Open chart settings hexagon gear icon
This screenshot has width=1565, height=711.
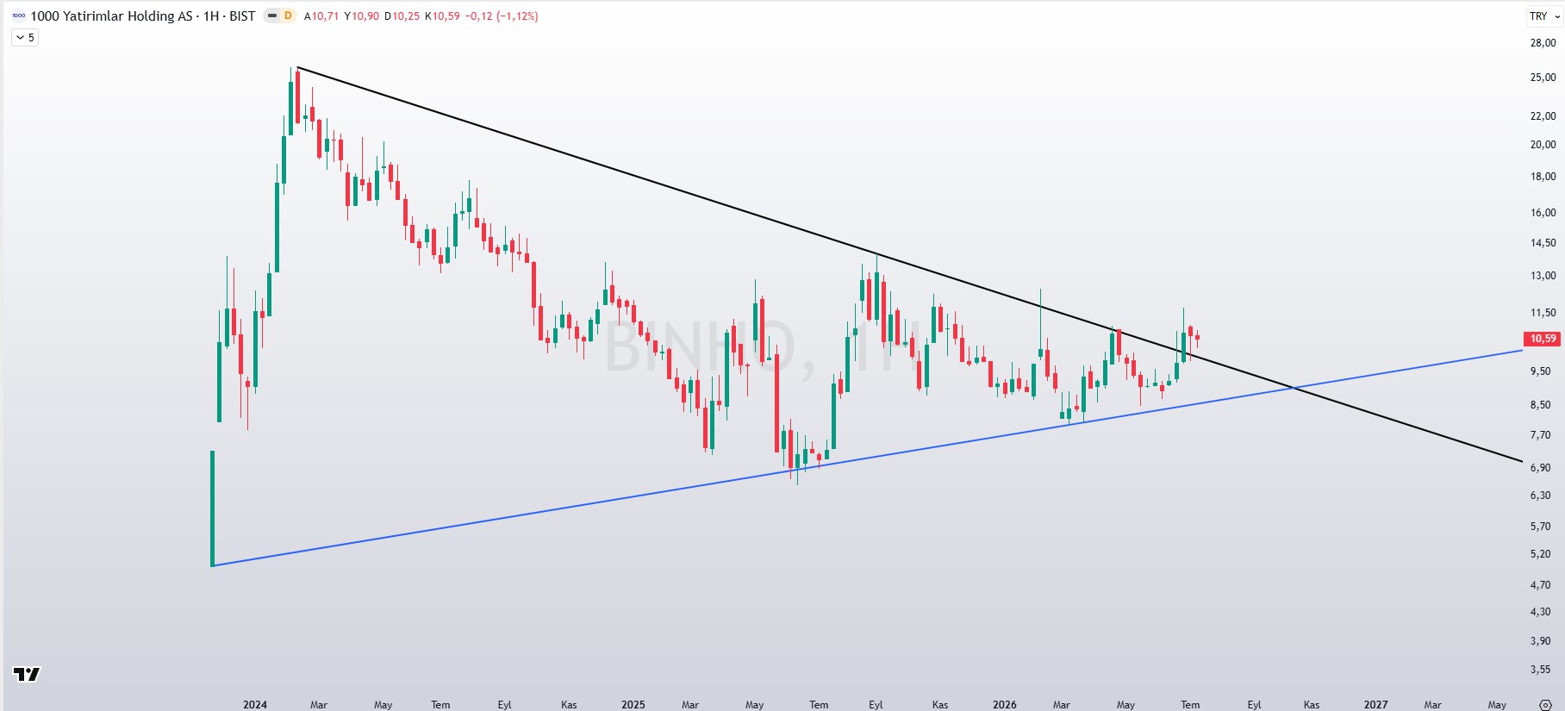[x=1545, y=705]
